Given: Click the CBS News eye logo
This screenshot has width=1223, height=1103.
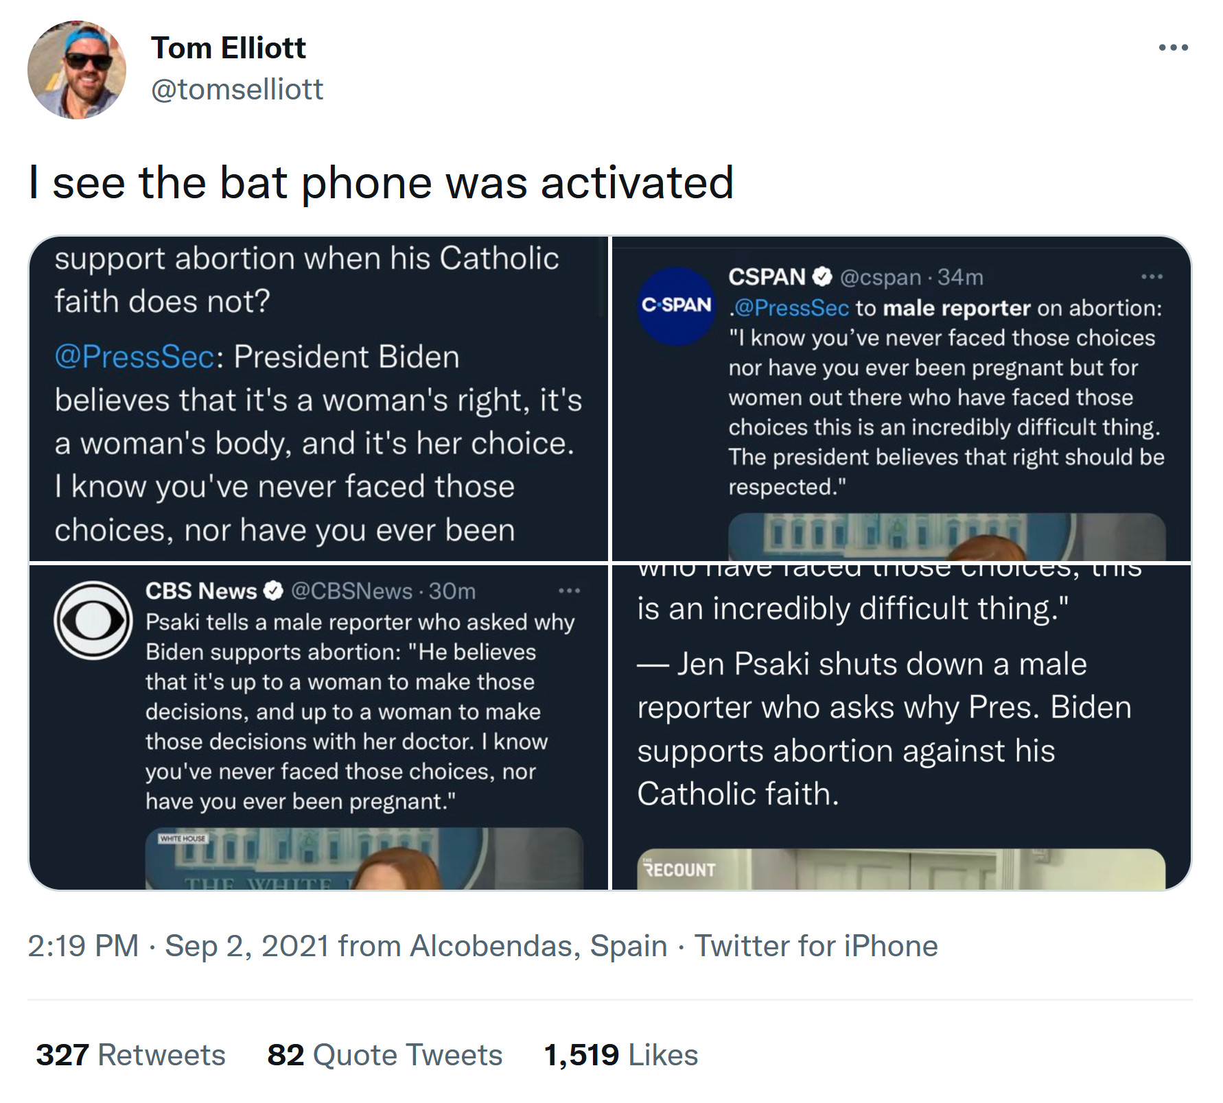Looking at the screenshot, I should tap(93, 620).
